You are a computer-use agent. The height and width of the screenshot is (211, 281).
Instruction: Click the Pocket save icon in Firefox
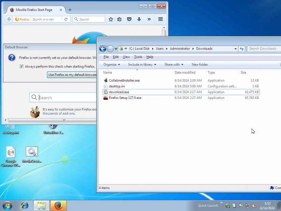[x=129, y=19]
